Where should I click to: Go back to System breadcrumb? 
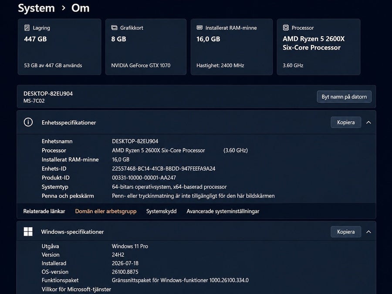pos(37,8)
